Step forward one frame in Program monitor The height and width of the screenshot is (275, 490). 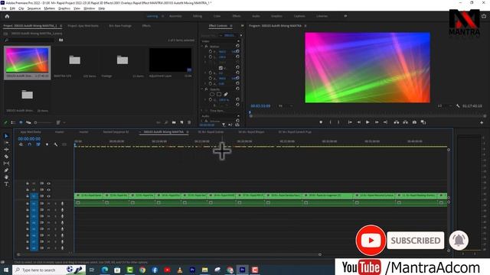point(377,122)
